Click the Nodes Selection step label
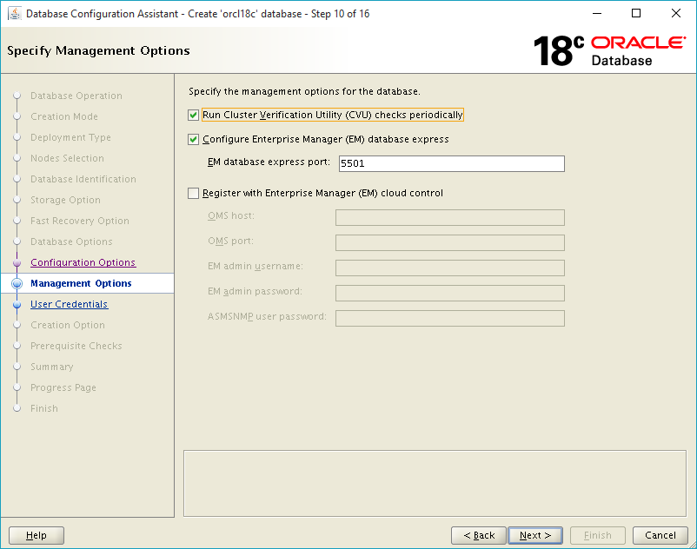This screenshot has width=697, height=549. [x=67, y=159]
